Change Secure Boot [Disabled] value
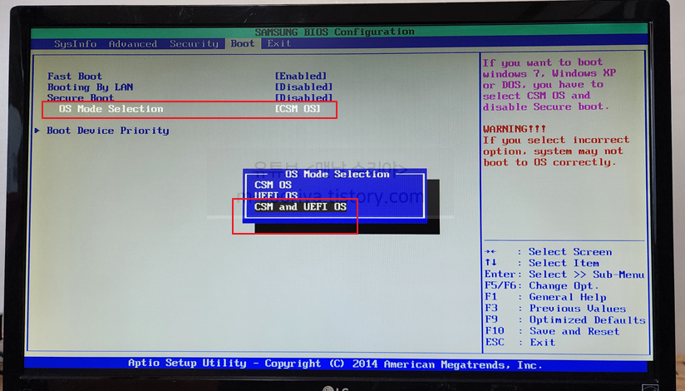 (x=303, y=97)
